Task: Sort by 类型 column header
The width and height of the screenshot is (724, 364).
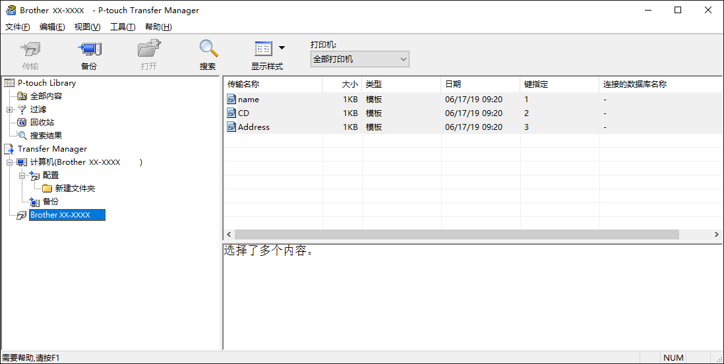Action: point(402,84)
